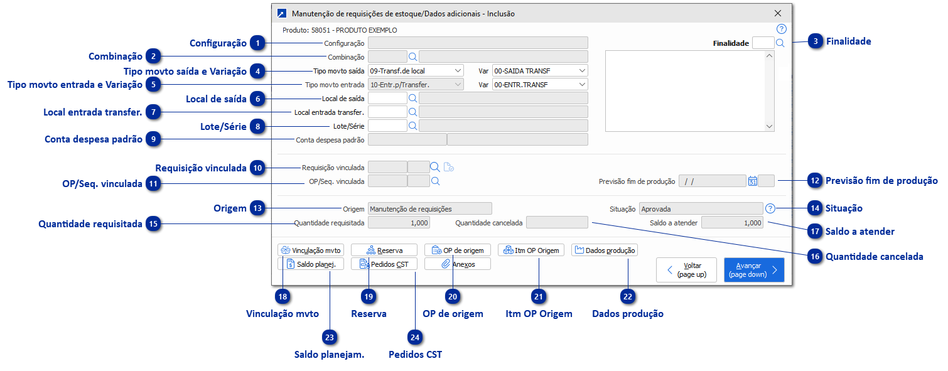Screen dimensions: 948x371
Task: Open the Previsão fim de produção calendar
Action: tap(752, 181)
